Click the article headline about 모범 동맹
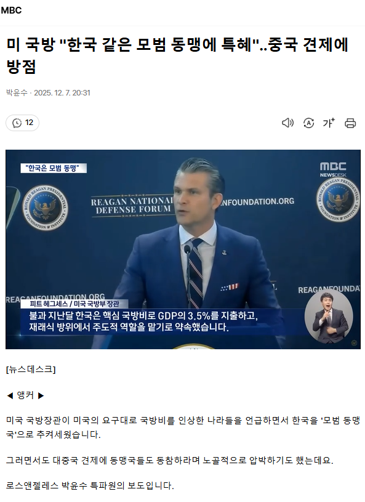Image resolution: width=365 pixels, height=502 pixels. (x=177, y=55)
